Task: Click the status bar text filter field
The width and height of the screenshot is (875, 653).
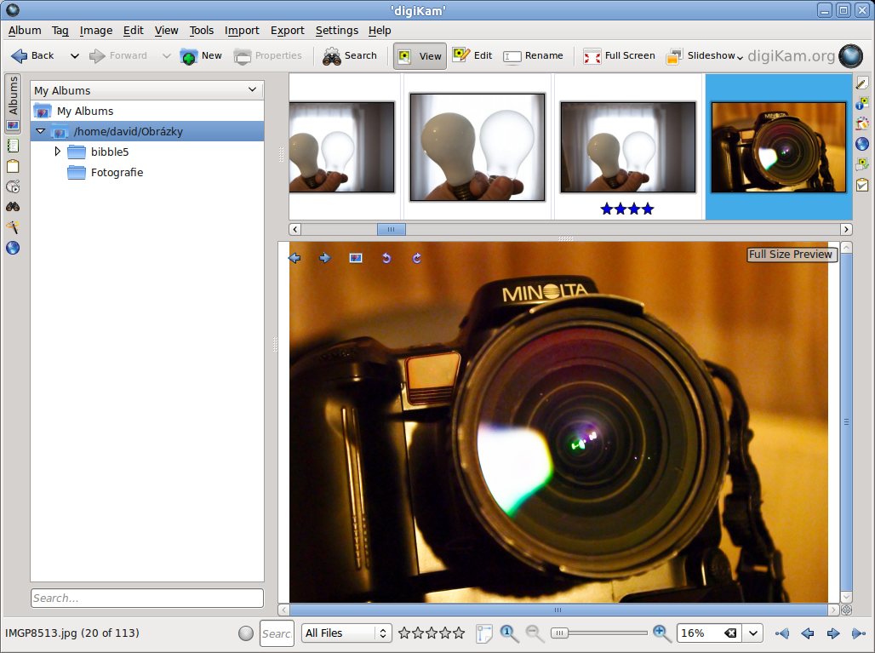Action: [x=277, y=633]
